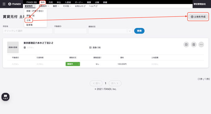Viewport: 211px width, 114px height.
Task: Click the 100,000円 rent value
Action: tap(122, 64)
